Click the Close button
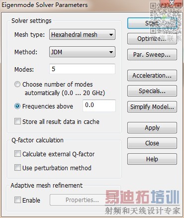 152,143
